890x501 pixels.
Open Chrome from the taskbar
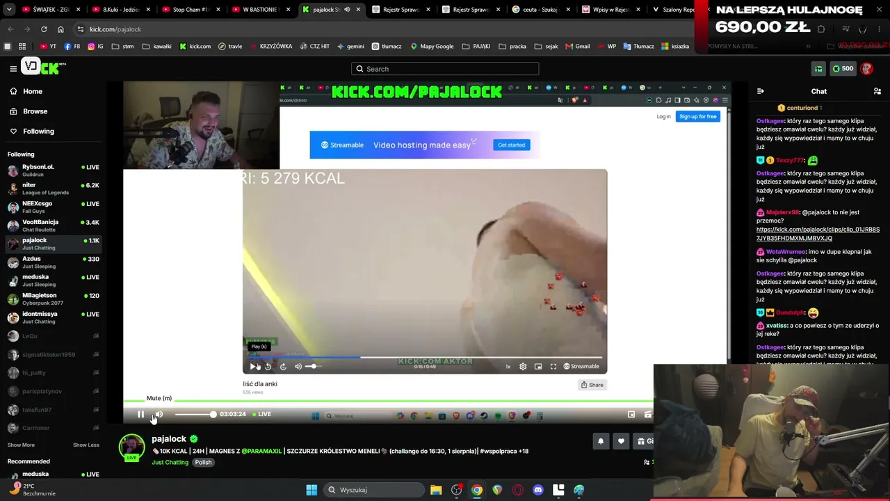(477, 490)
